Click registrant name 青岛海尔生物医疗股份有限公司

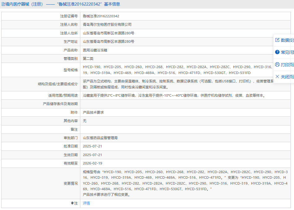coord(107,24)
